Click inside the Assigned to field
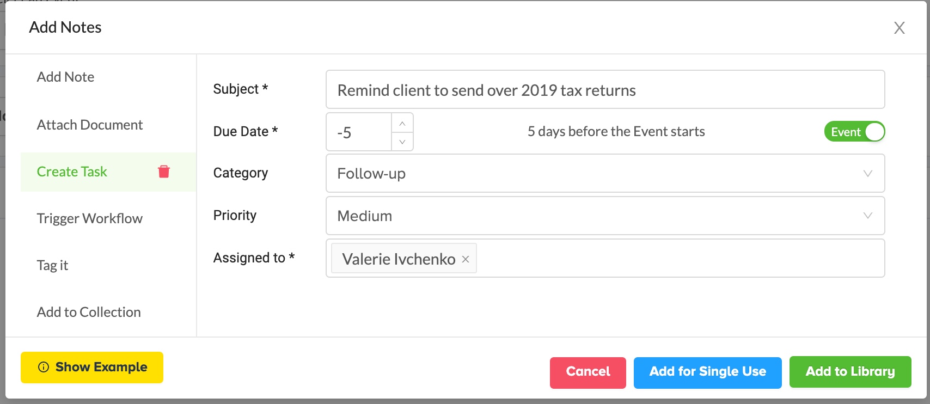 [681, 258]
